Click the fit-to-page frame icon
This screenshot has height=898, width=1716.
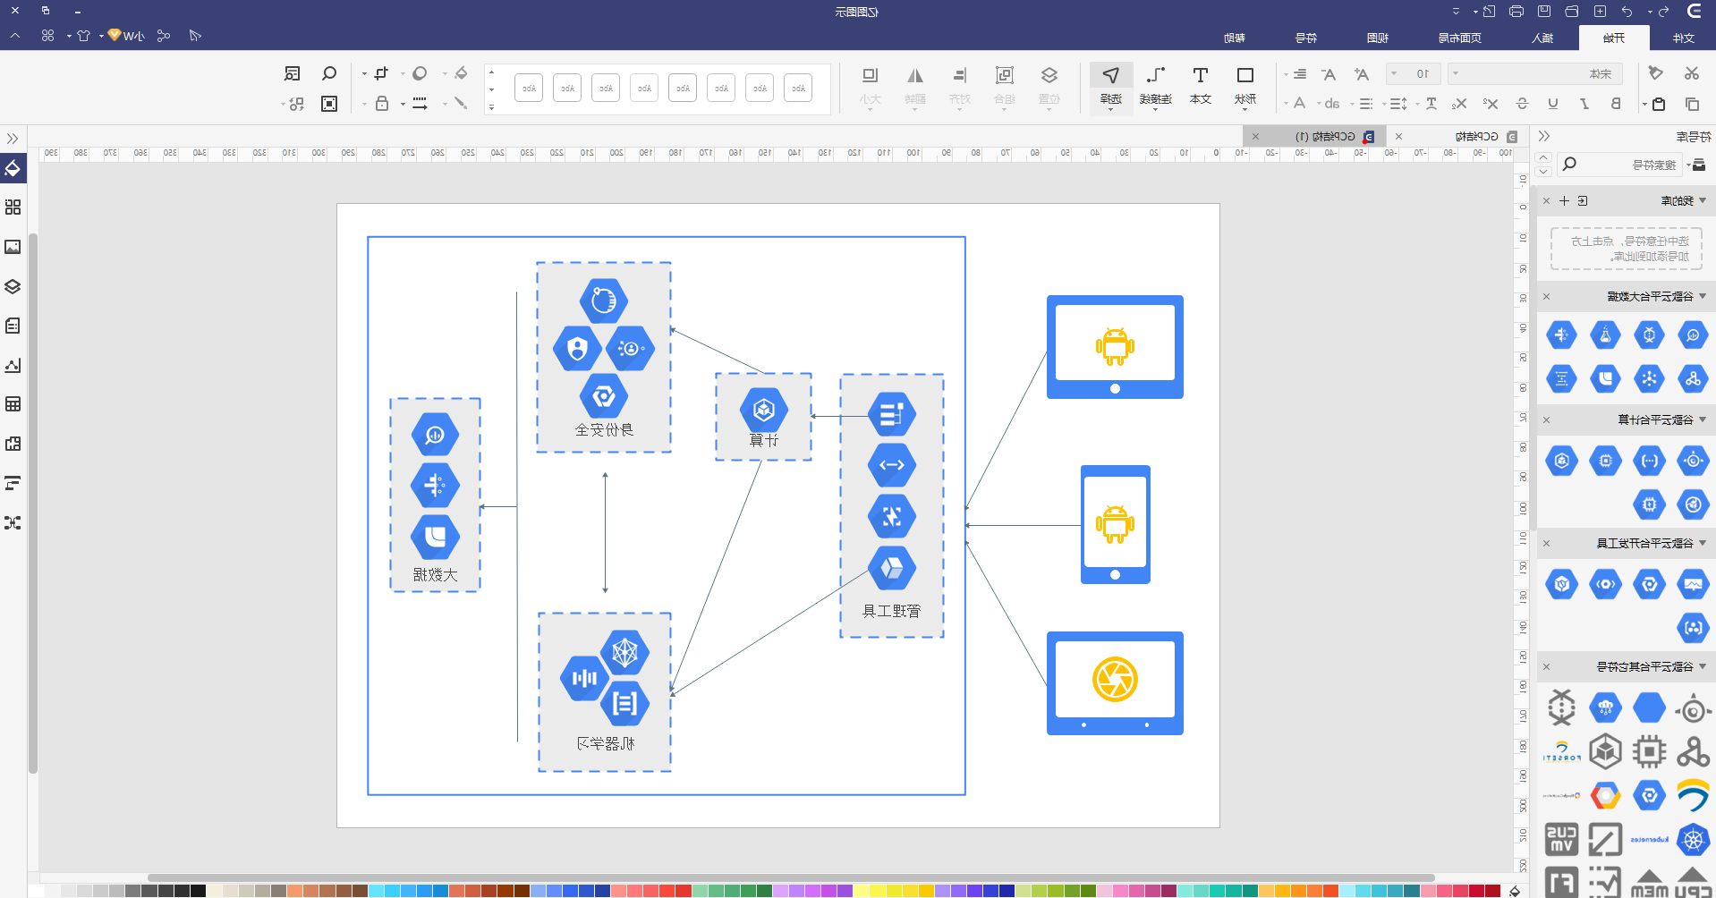coord(329,104)
